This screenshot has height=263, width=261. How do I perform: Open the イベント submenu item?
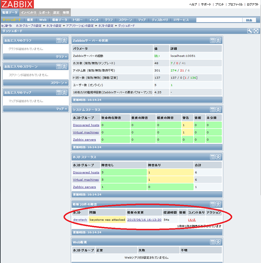tap(94, 20)
